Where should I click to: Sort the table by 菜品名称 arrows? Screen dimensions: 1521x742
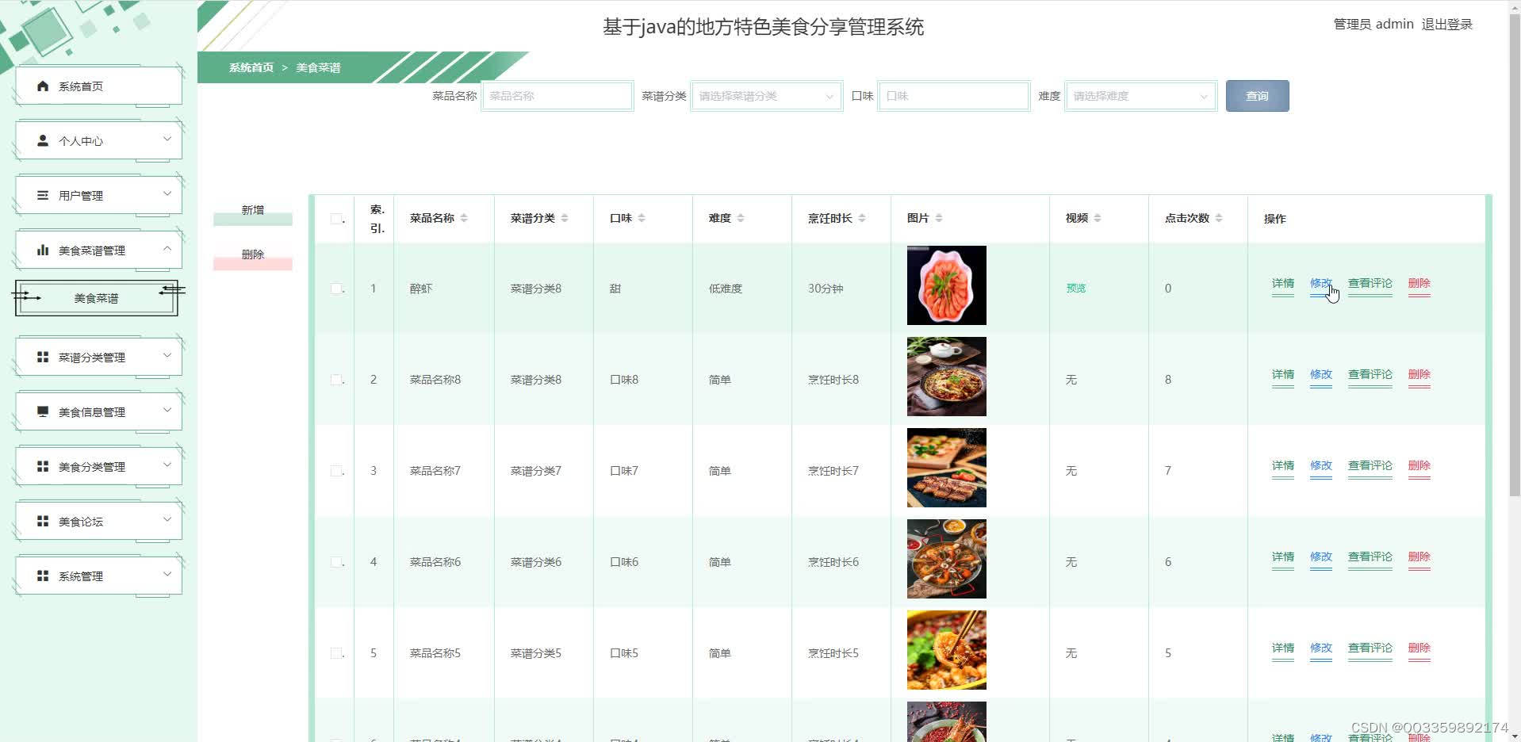click(x=464, y=218)
